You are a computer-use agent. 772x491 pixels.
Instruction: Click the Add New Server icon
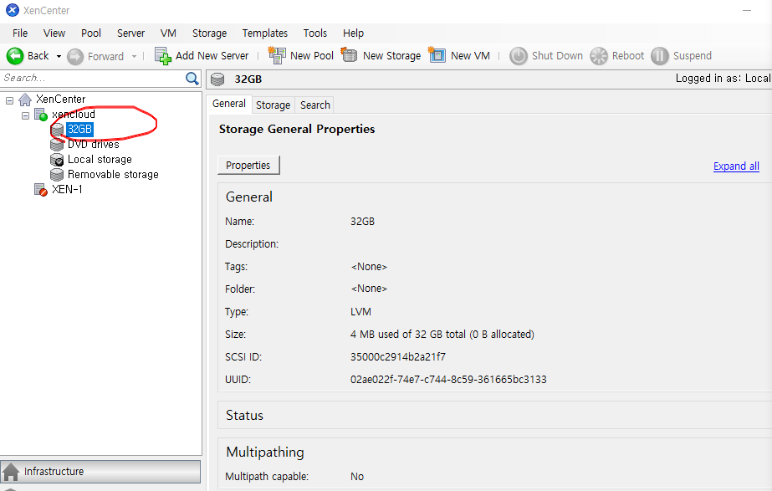(162, 56)
